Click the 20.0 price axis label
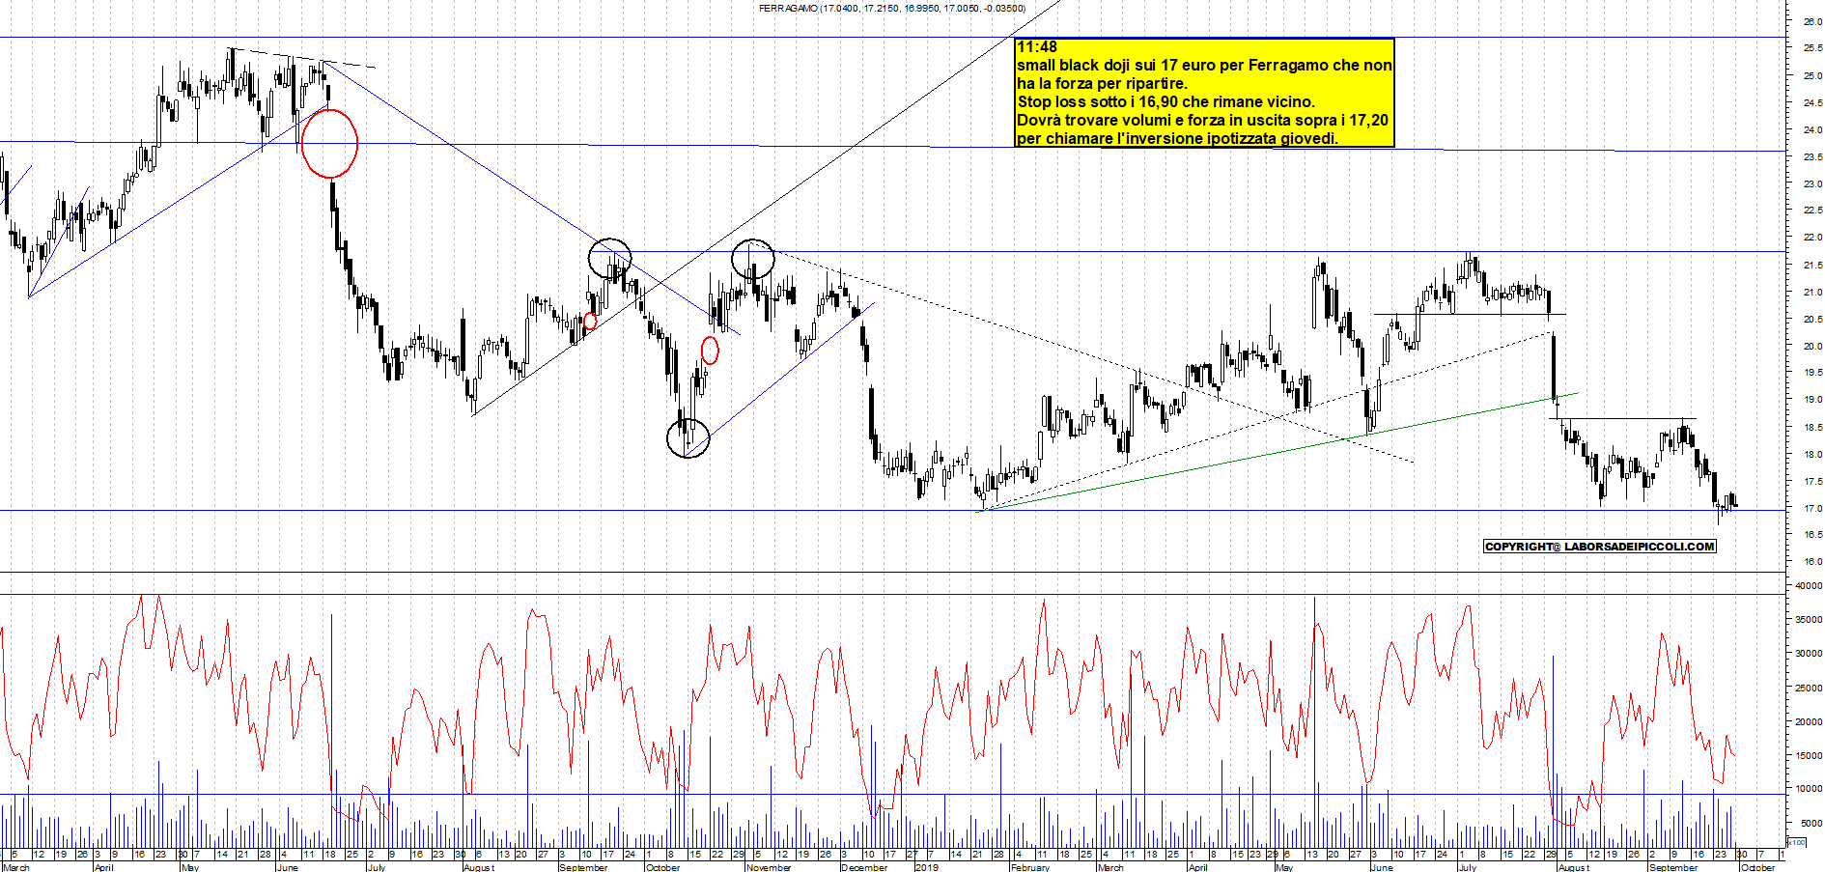 pos(1812,346)
